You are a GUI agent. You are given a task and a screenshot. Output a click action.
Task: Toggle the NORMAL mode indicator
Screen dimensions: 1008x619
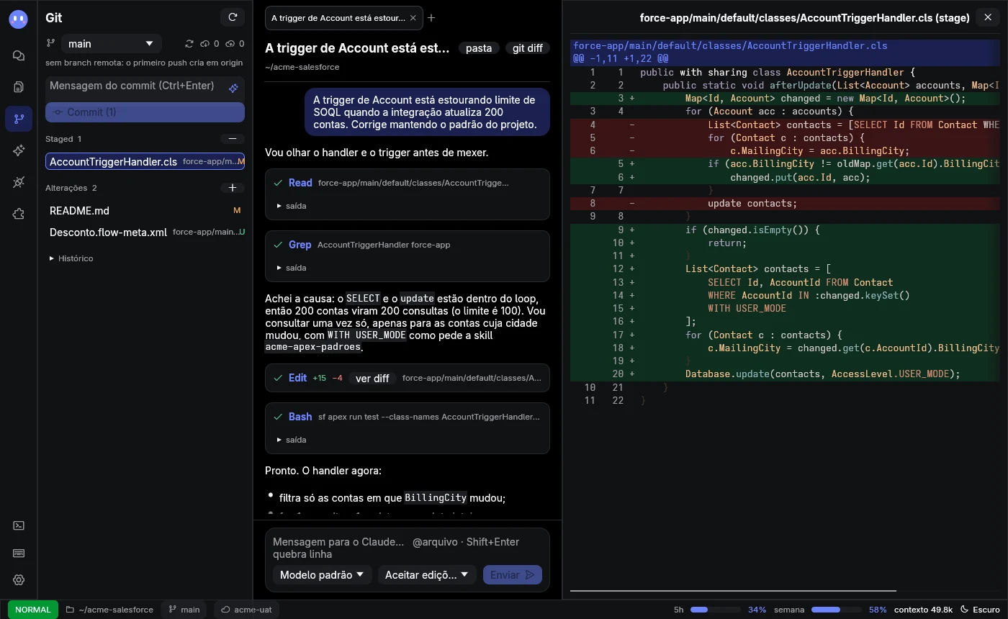click(33, 610)
